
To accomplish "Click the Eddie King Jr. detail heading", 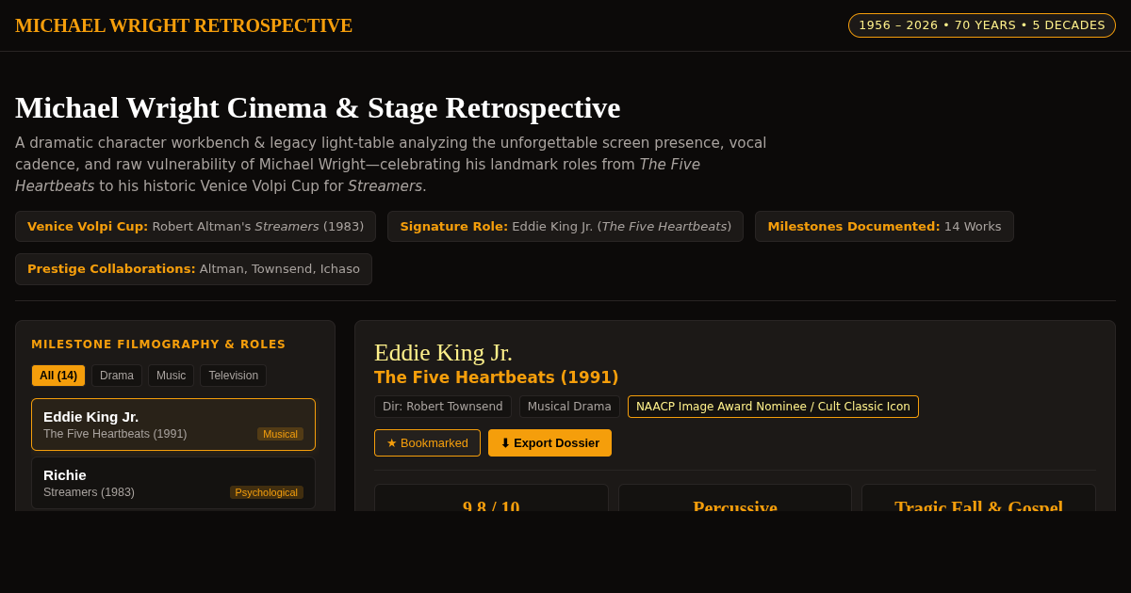I will click(443, 353).
